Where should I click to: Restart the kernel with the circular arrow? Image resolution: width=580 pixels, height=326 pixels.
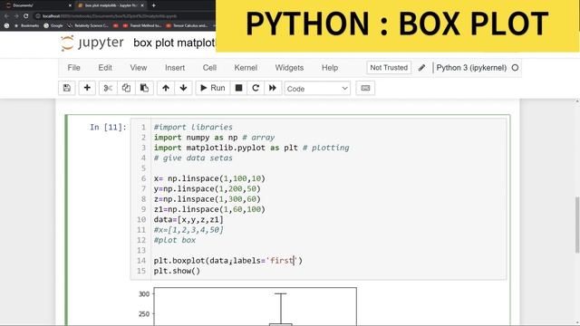coord(256,88)
